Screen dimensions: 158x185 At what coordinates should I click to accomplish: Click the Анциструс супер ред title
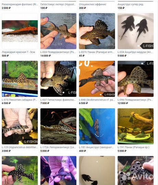pyautogui.click(x=130, y=4)
